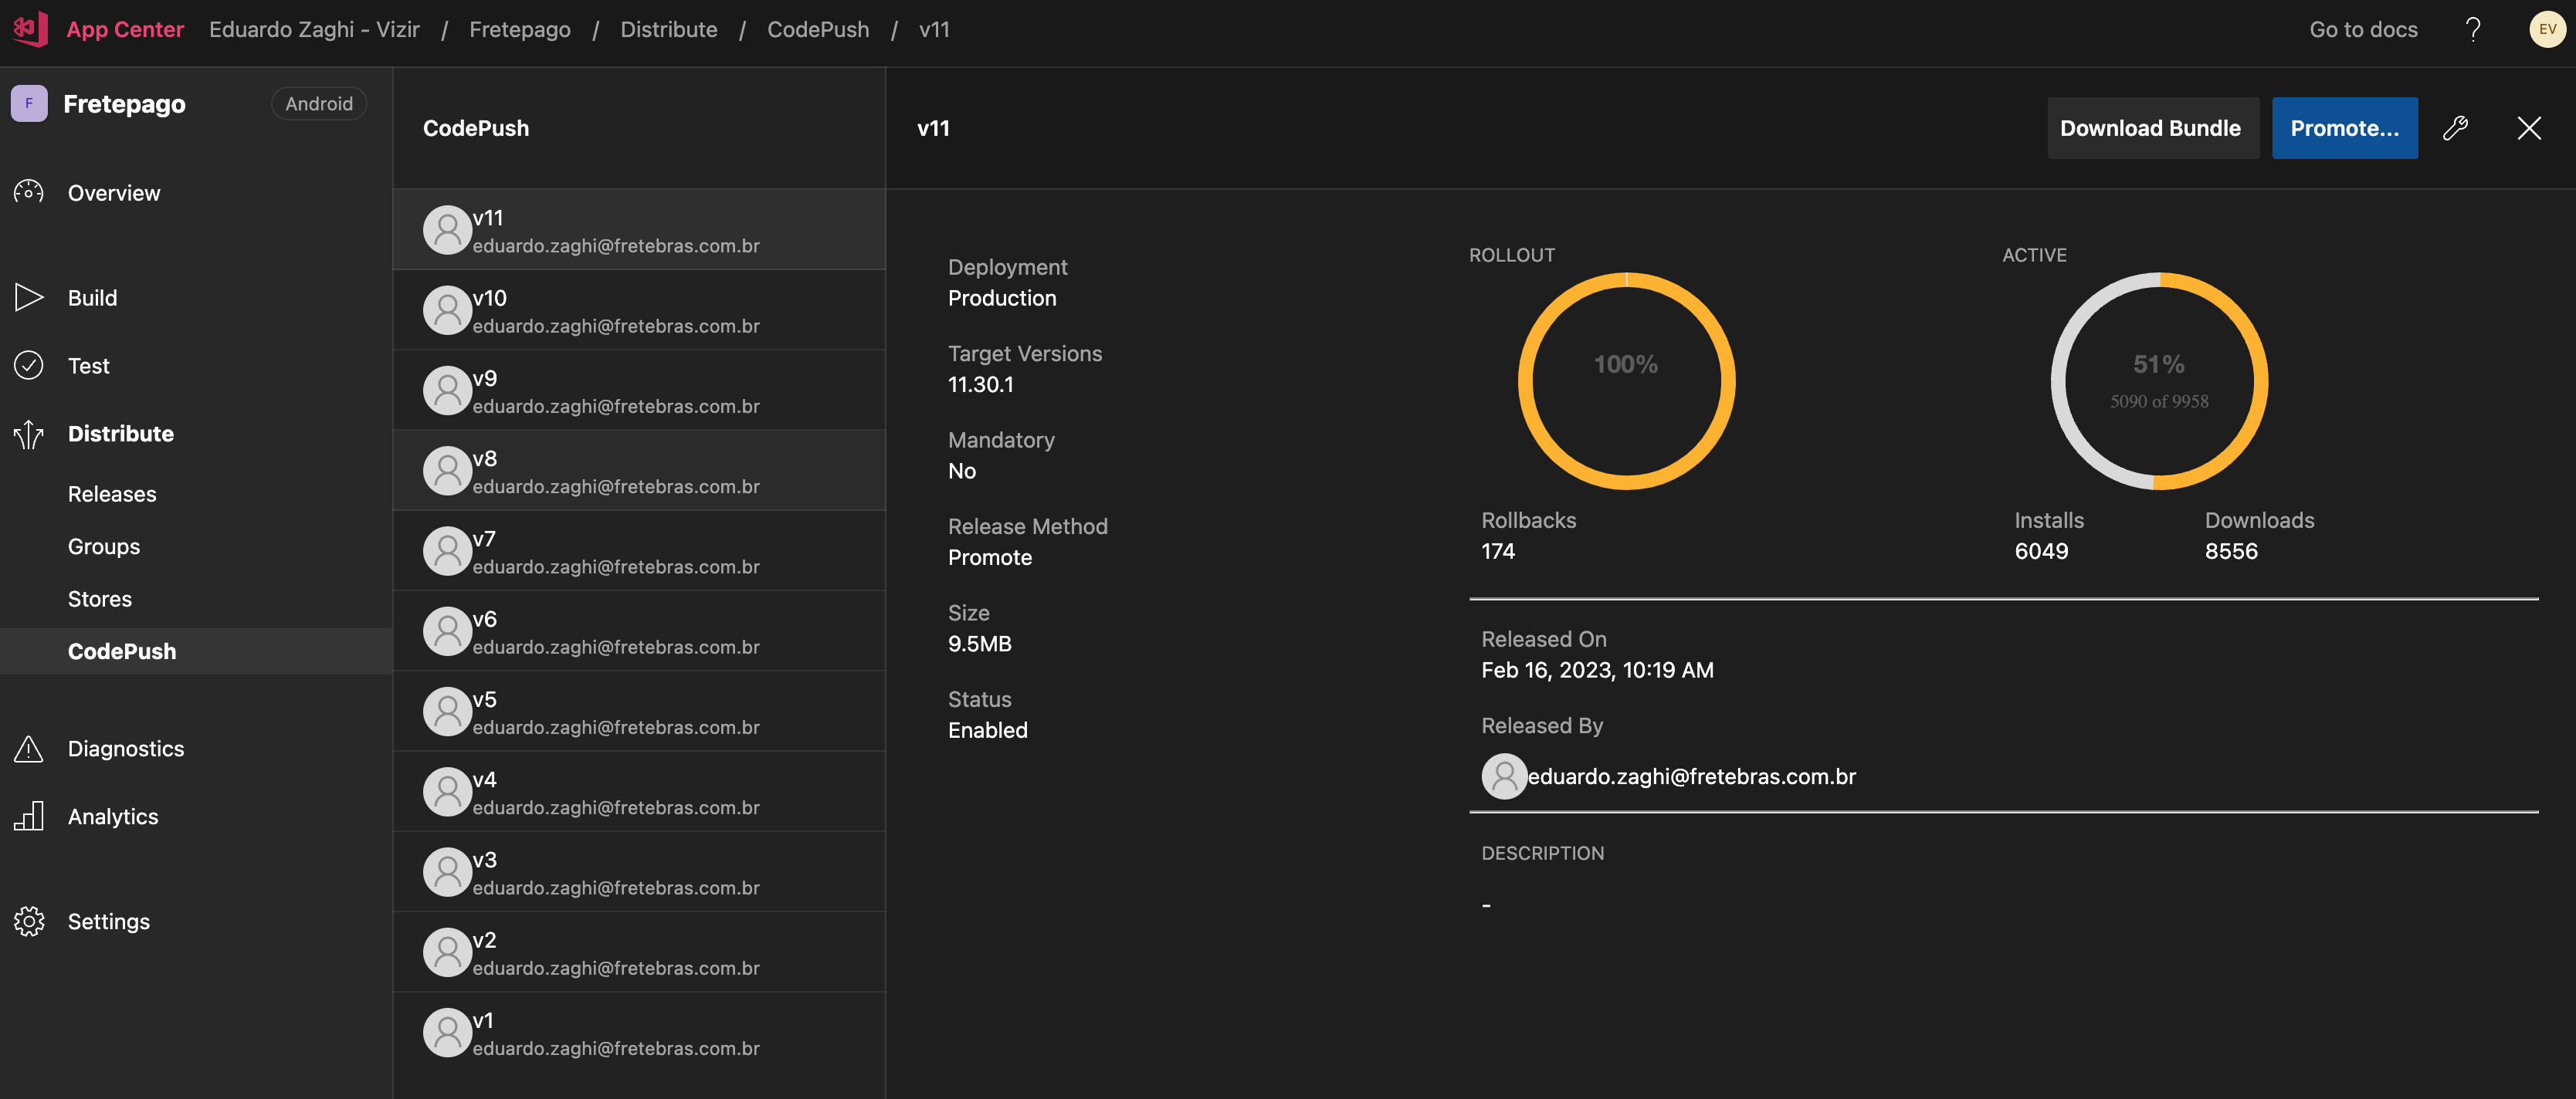Click the v11 breadcrumb
The width and height of the screenshot is (2576, 1099).
934,29
